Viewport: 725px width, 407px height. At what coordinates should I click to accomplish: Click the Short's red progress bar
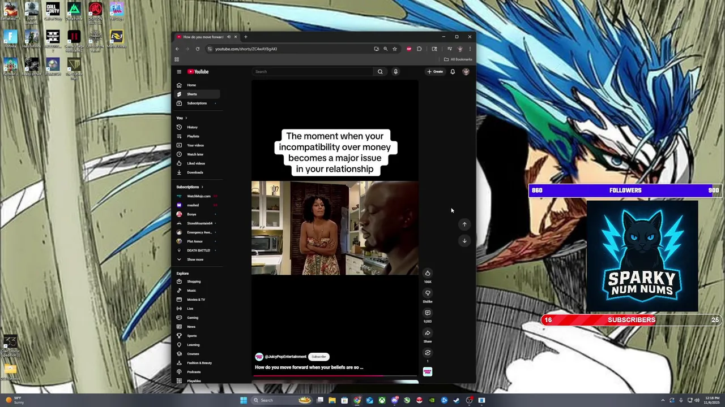[x=335, y=375]
